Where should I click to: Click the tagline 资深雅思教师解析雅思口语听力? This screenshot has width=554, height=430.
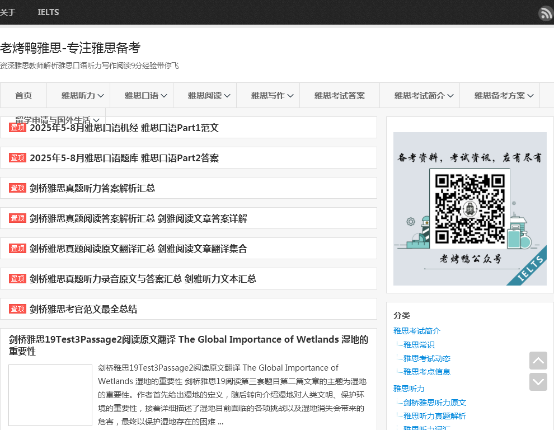90,66
